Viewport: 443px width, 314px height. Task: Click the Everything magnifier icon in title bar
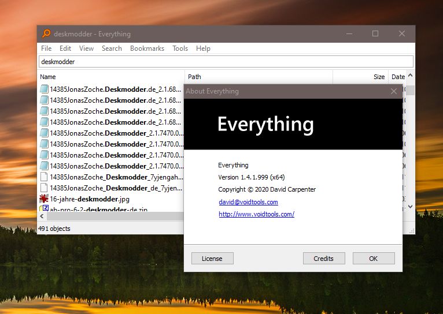tap(46, 34)
